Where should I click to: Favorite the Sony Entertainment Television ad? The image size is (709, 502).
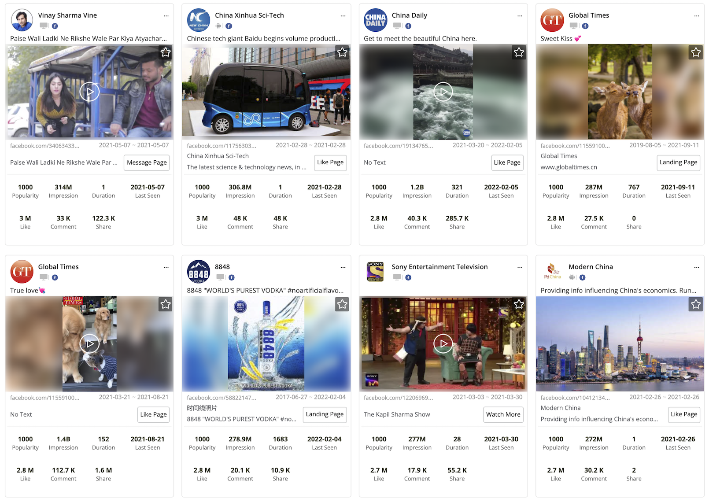click(x=519, y=304)
